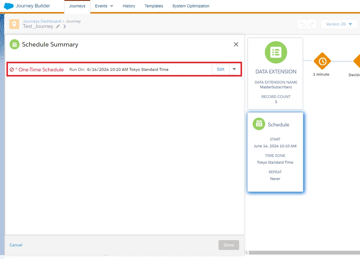Viewport: 360px width, 259px height.
Task: Click the Tokyo Standard Time value in Schedule card
Action: click(275, 162)
